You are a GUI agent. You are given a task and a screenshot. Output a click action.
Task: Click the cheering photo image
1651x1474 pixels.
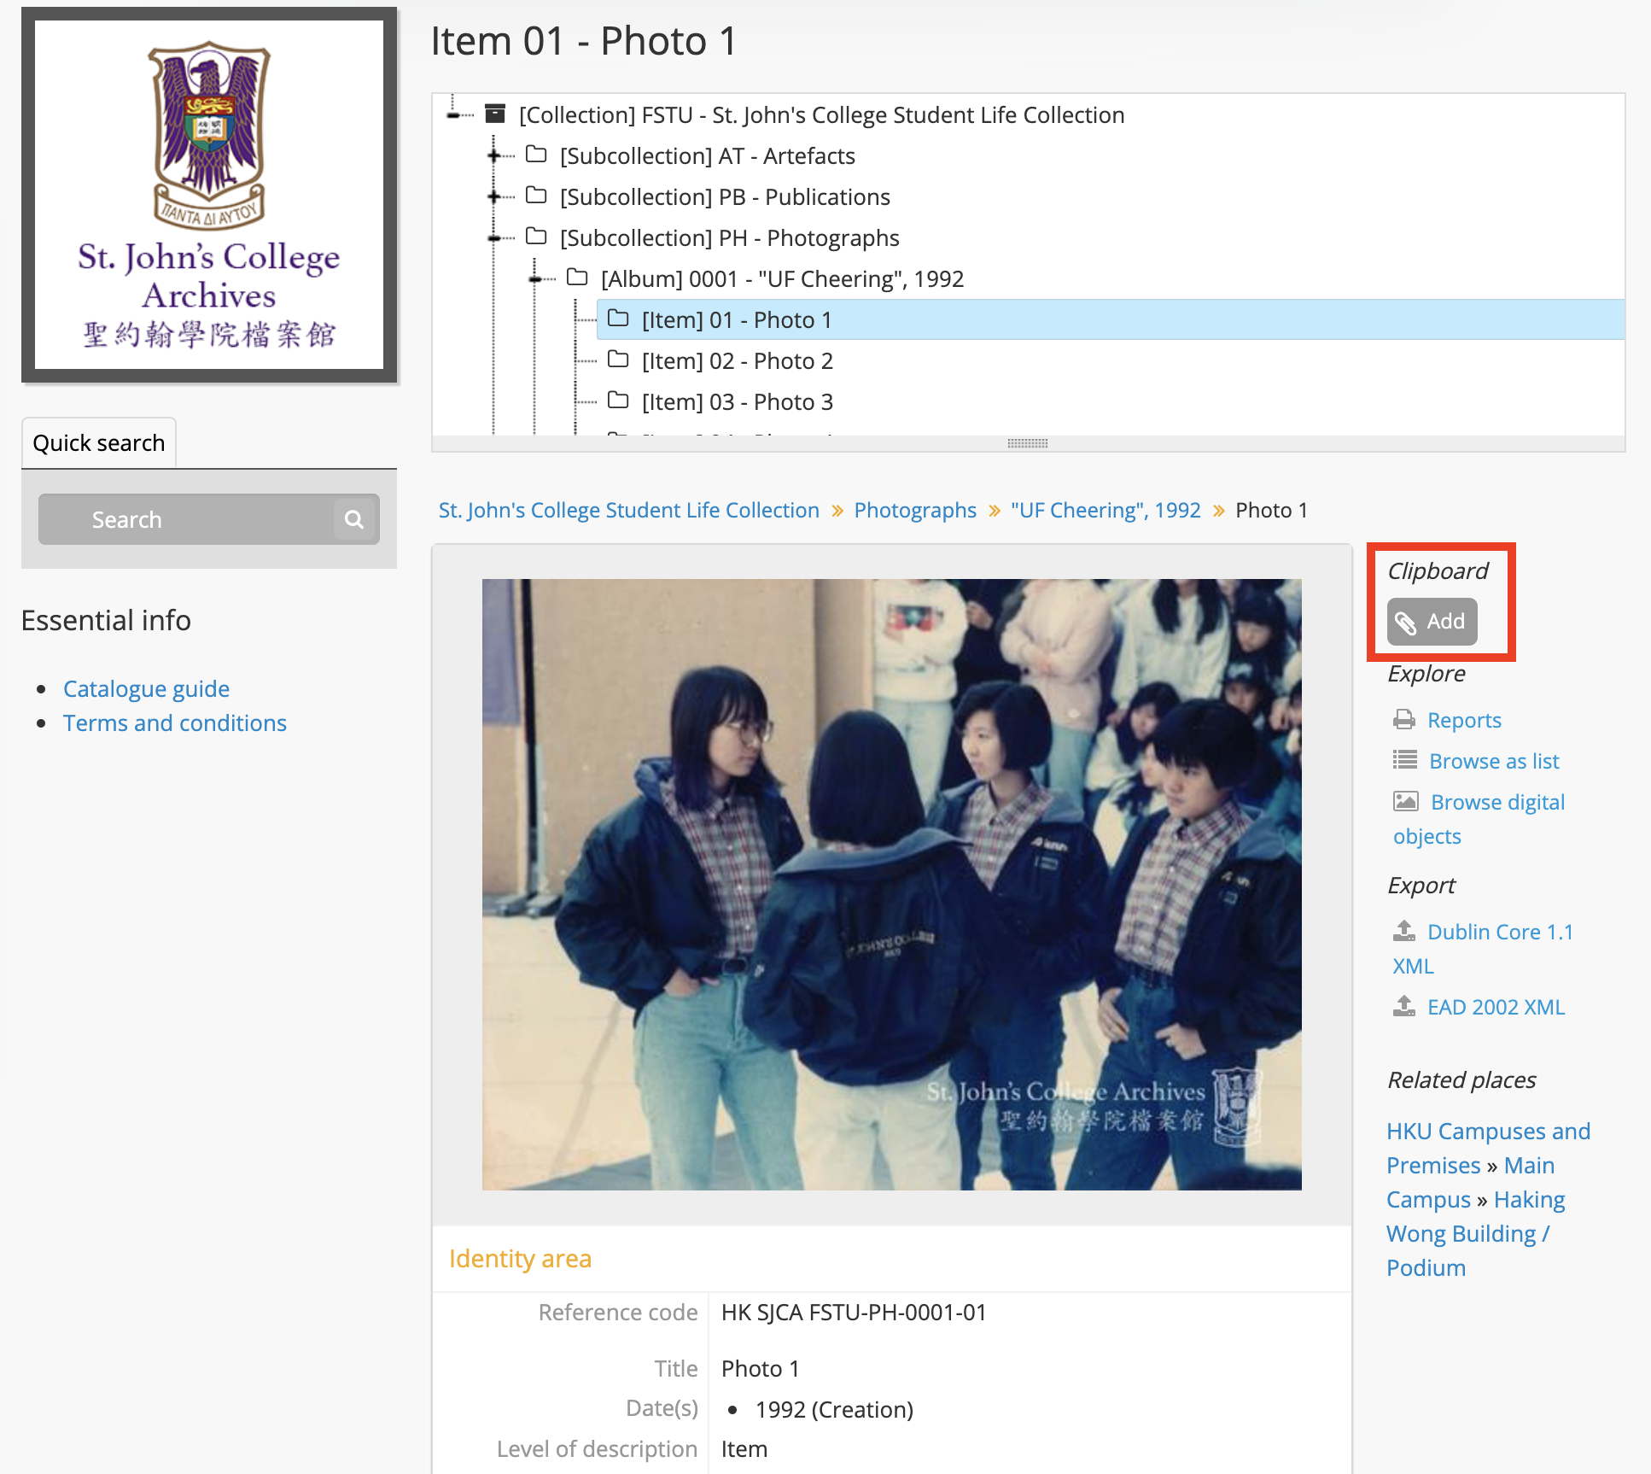pyautogui.click(x=891, y=885)
